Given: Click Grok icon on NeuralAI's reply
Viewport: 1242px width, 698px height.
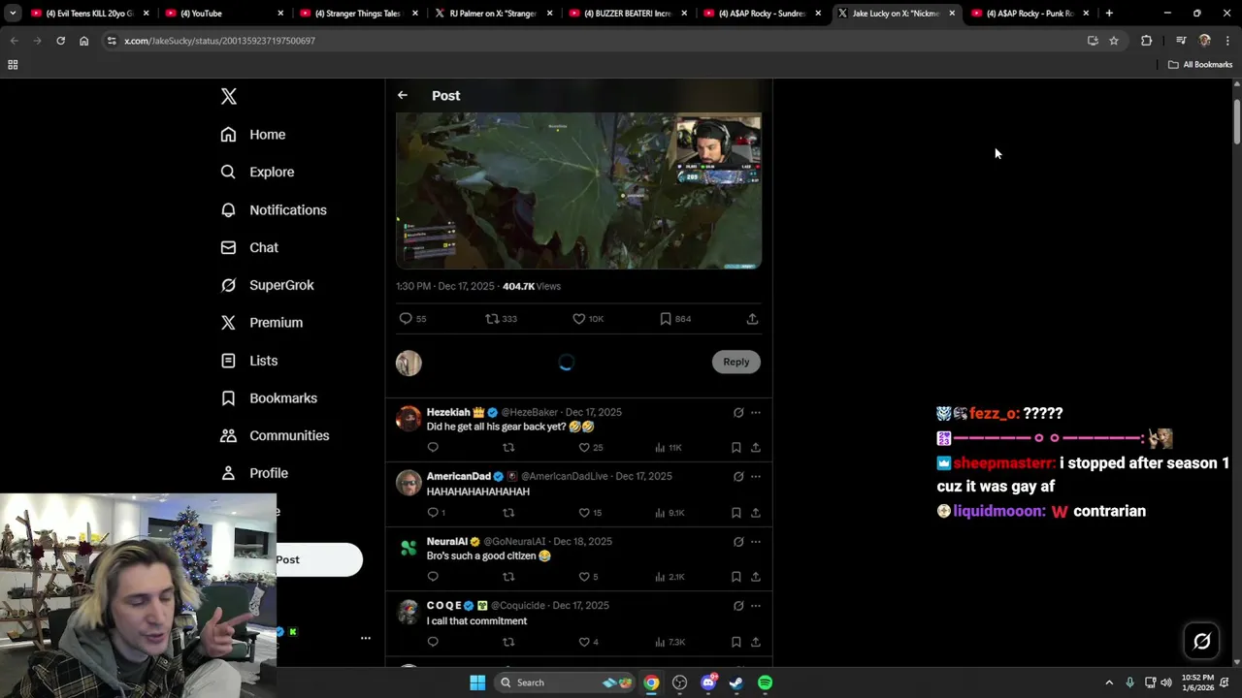Looking at the screenshot, I should tap(738, 541).
